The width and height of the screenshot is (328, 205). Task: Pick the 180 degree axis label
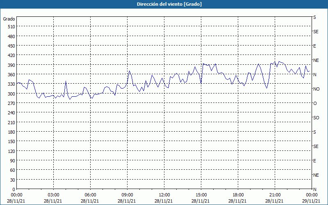pyautogui.click(x=11, y=132)
